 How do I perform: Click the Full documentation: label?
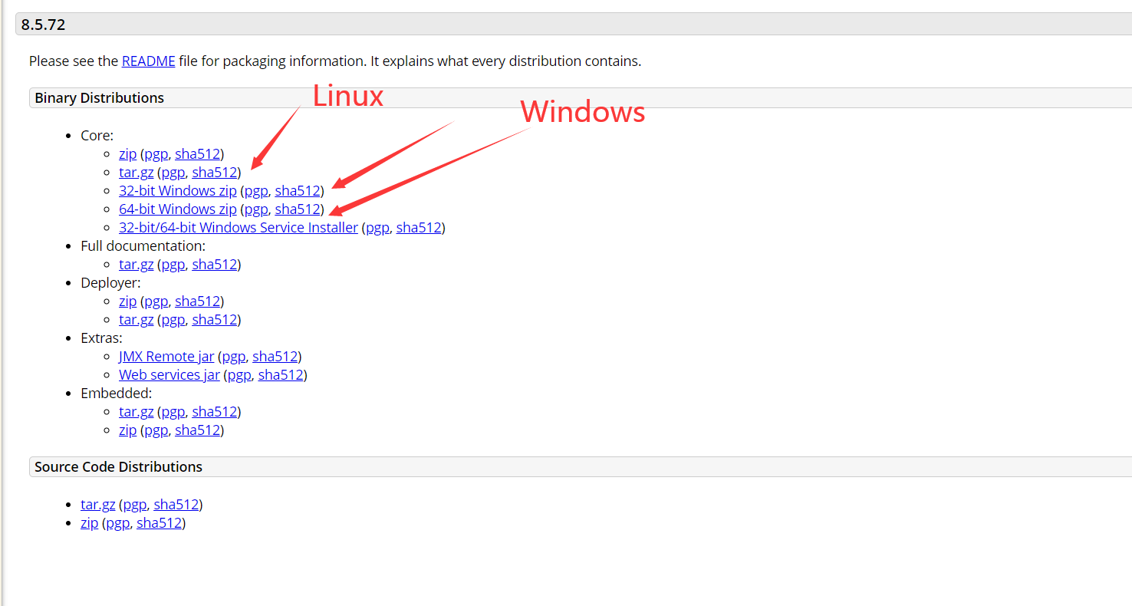[x=143, y=246]
